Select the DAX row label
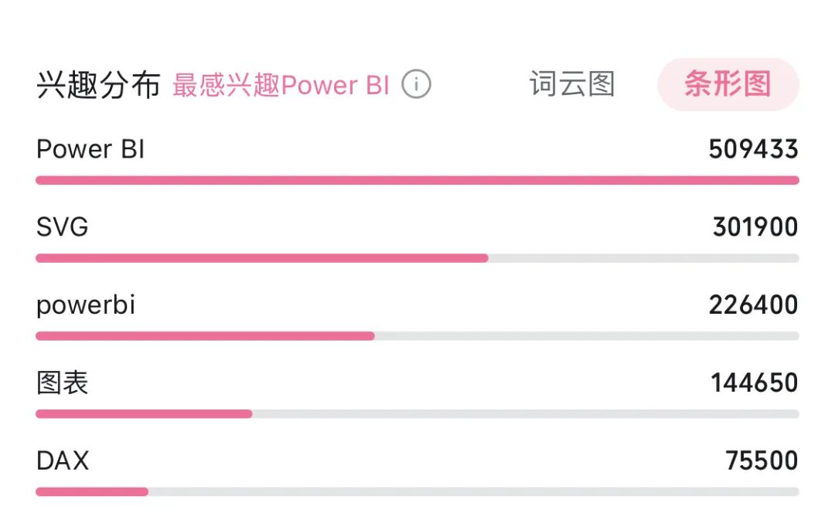Screen dimensions: 835x520 click(63, 461)
